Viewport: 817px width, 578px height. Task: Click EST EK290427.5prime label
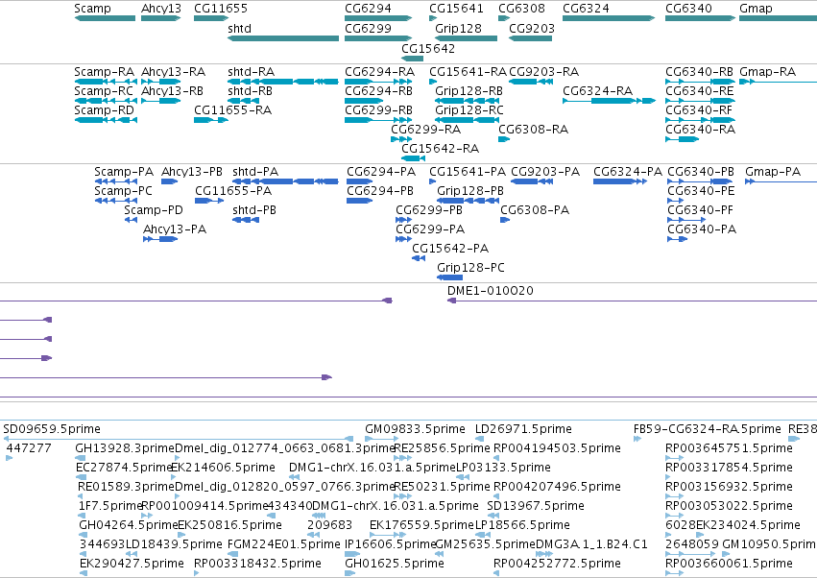(132, 564)
